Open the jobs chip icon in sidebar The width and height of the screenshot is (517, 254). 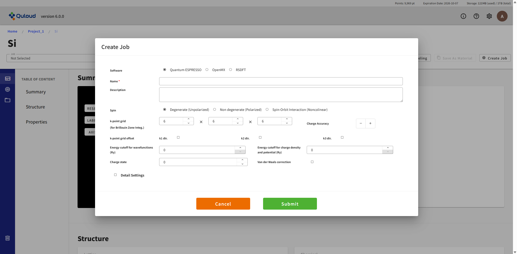pos(8,89)
